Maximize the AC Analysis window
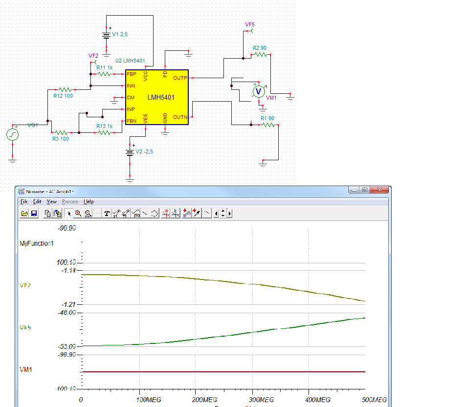This screenshot has width=465, height=407. pos(365,190)
